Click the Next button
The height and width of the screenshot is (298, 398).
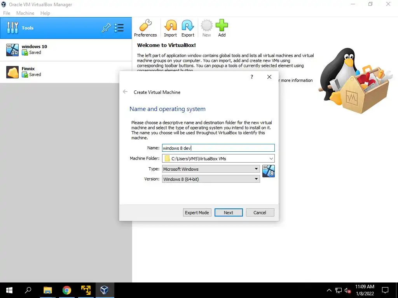tap(229, 213)
